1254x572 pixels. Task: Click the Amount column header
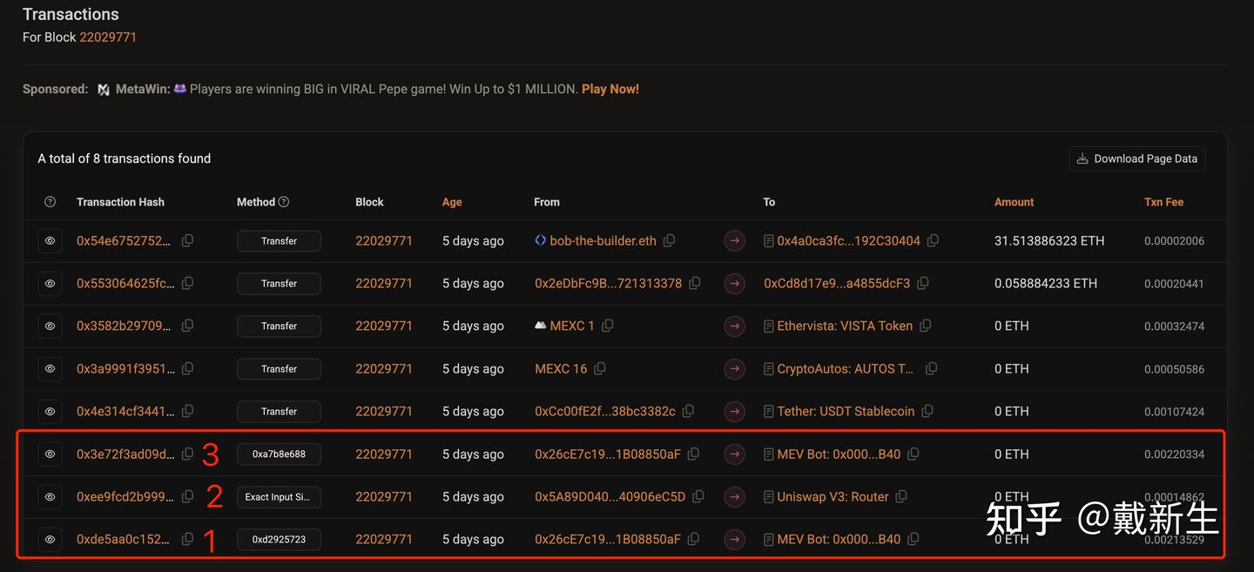coord(1015,202)
